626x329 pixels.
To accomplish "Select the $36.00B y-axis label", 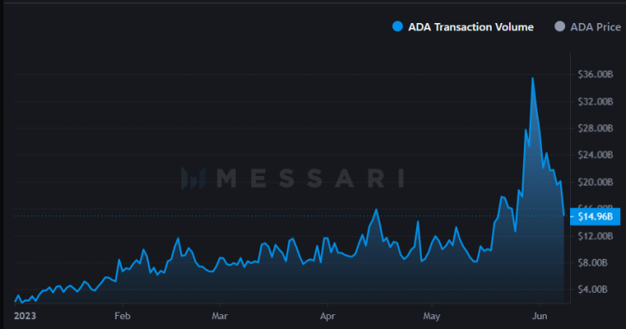I will pyautogui.click(x=596, y=75).
